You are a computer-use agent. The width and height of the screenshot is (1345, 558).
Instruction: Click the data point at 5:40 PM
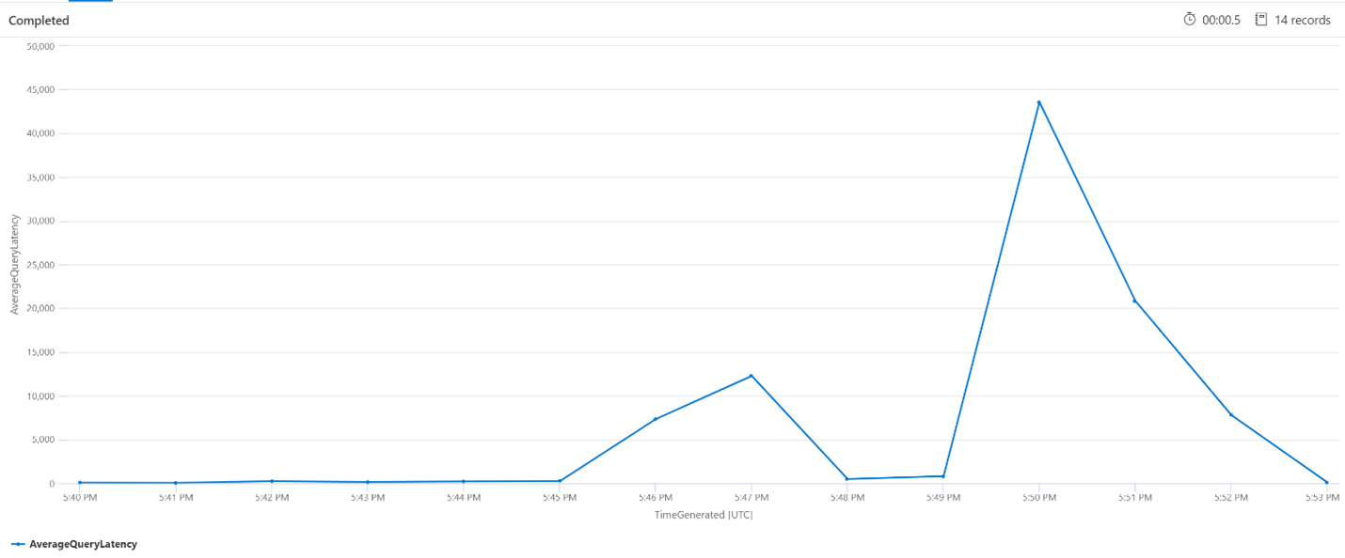click(79, 482)
